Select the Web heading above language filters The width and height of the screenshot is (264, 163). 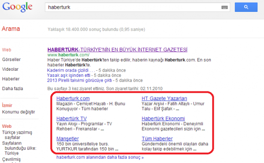point(7,126)
